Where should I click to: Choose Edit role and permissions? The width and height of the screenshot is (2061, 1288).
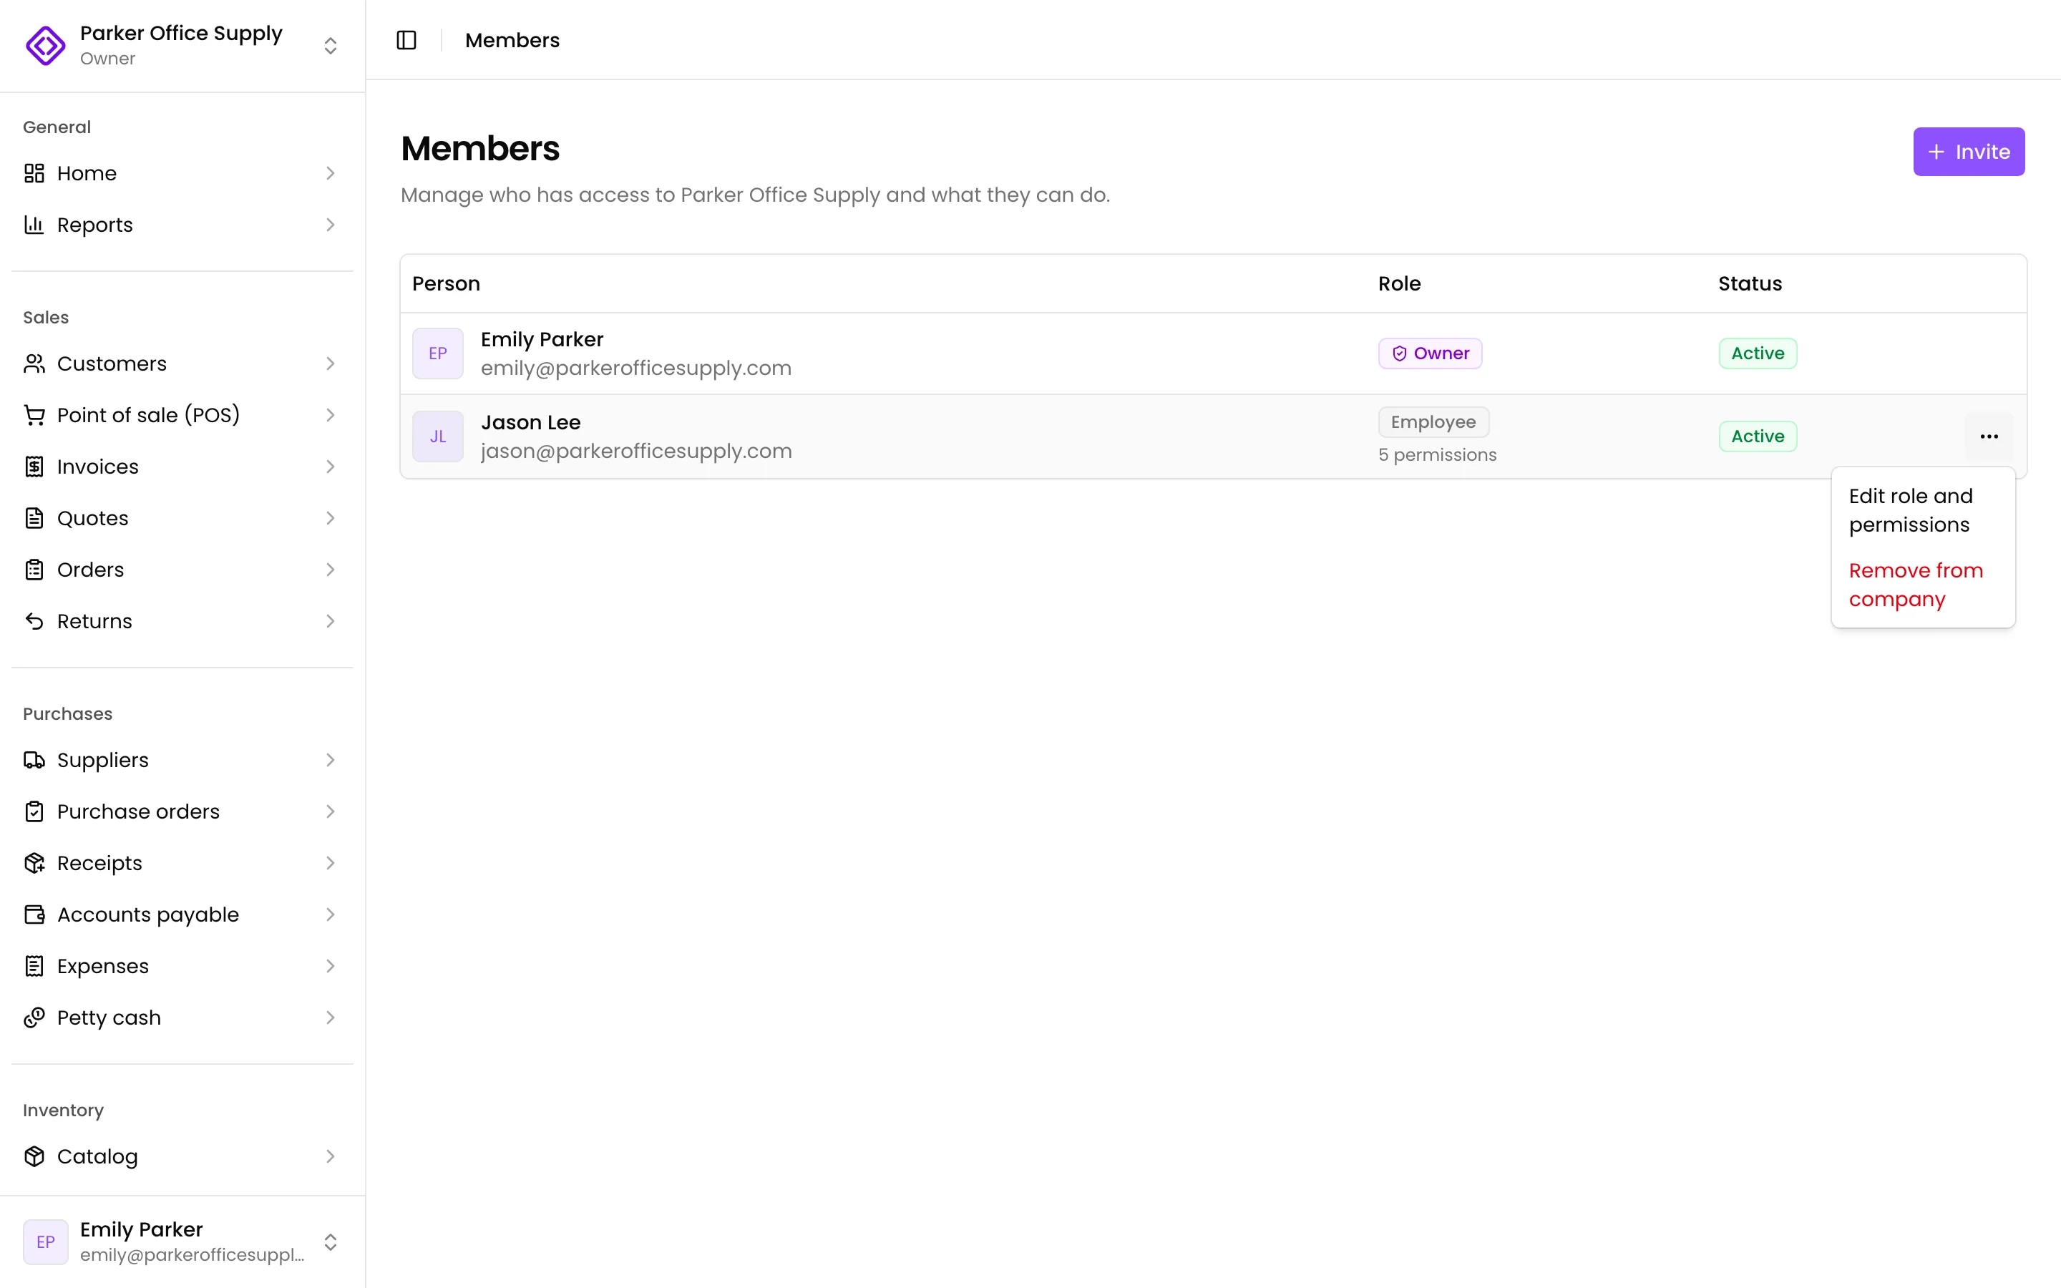click(1922, 510)
